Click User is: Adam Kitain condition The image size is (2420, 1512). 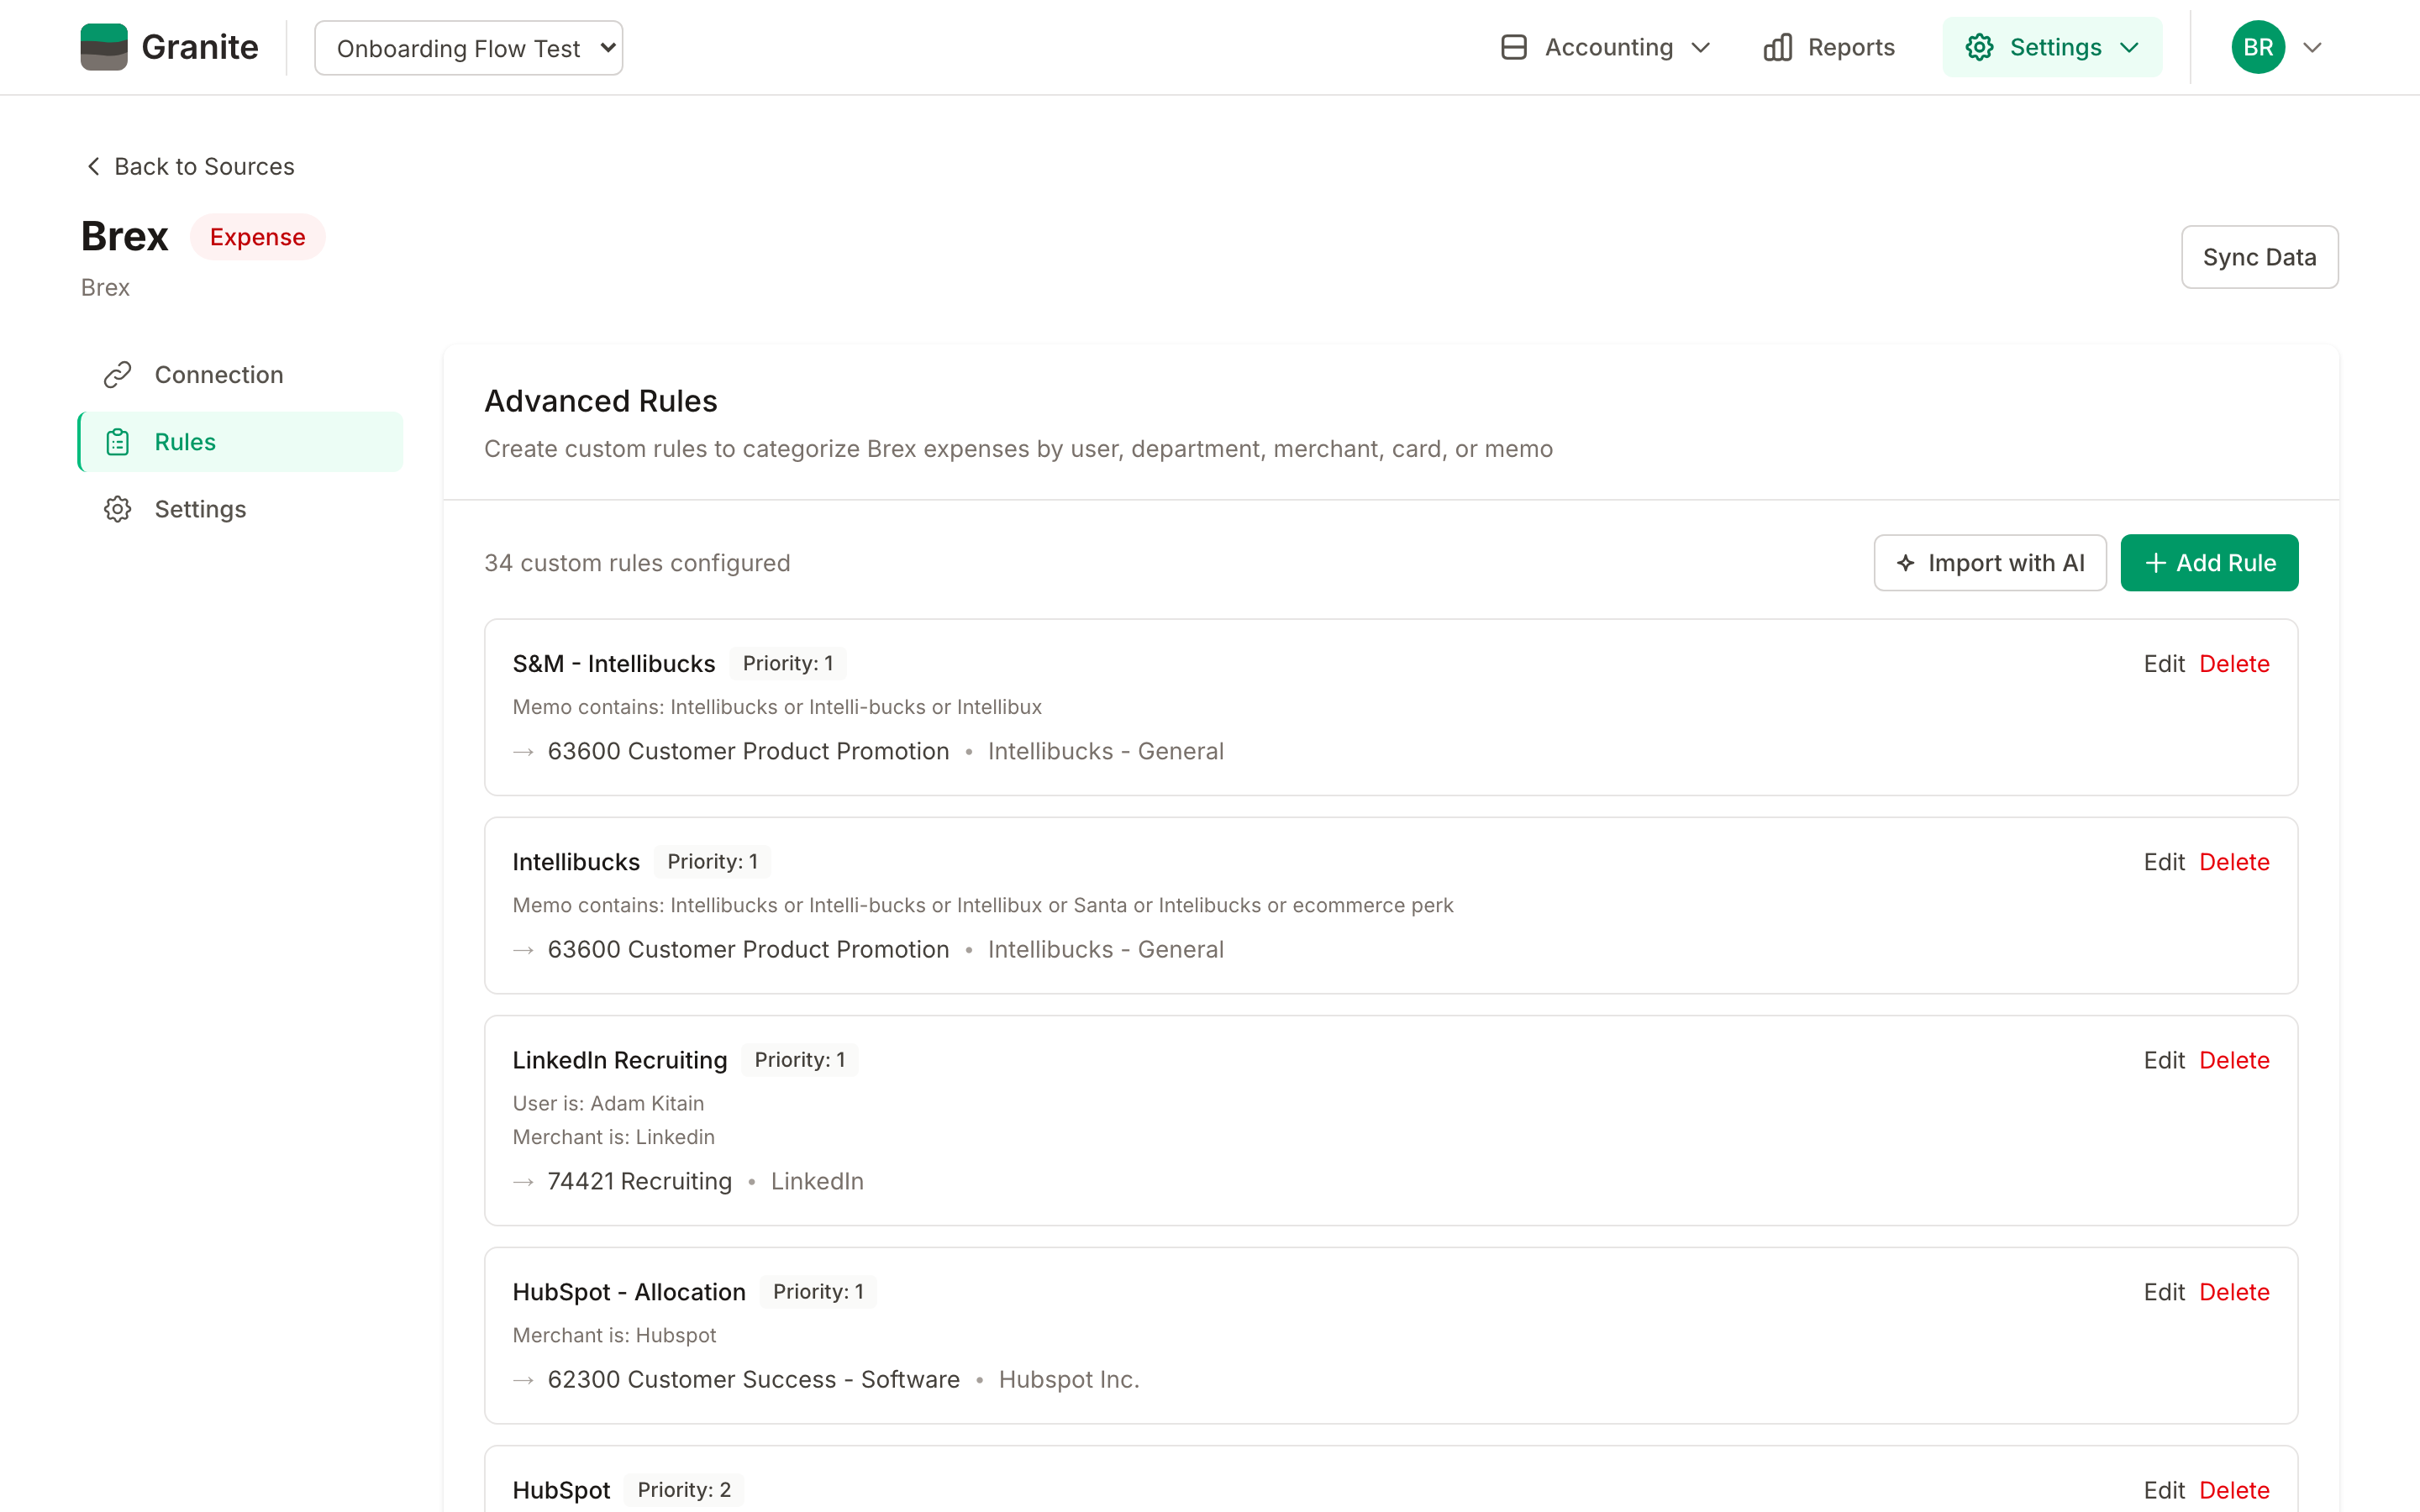point(608,1103)
